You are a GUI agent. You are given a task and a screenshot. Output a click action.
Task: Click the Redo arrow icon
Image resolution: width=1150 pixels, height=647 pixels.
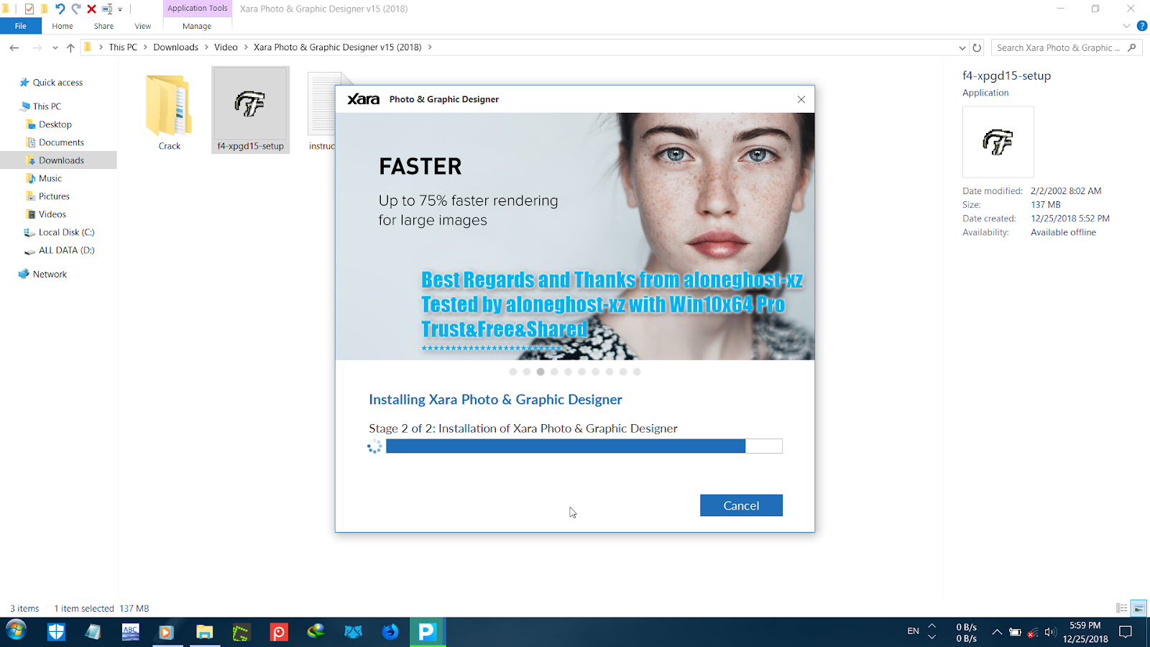click(76, 9)
